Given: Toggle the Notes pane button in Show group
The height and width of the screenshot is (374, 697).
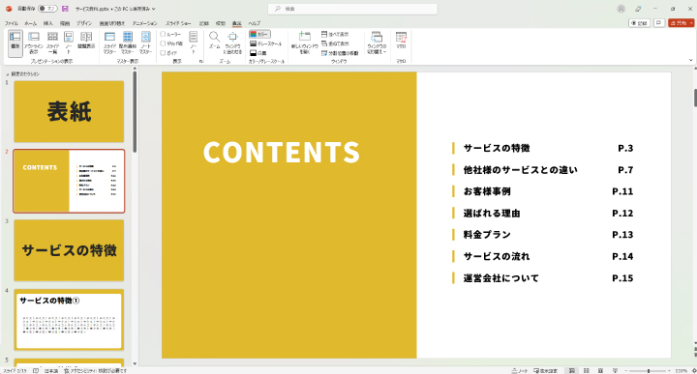Looking at the screenshot, I should (194, 43).
